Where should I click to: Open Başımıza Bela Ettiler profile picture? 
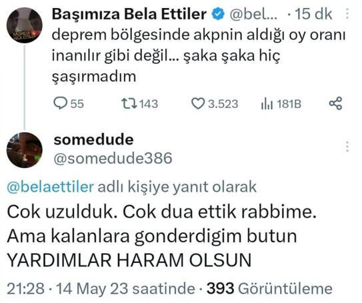24,25
